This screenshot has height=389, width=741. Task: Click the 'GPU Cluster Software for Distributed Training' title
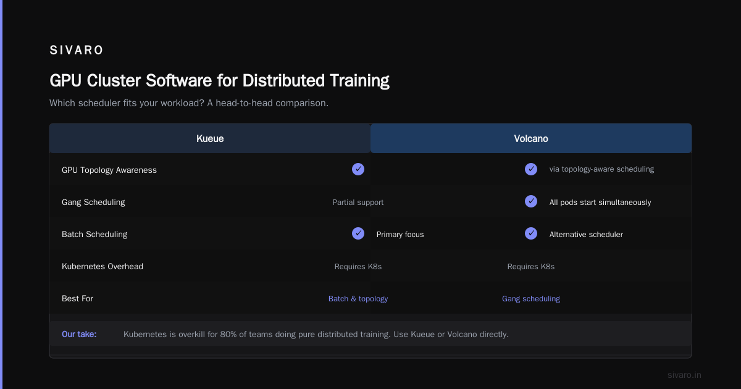[x=219, y=81]
